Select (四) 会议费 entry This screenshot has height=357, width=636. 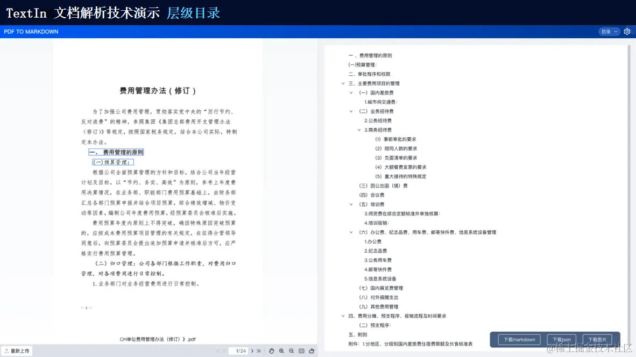click(372, 195)
